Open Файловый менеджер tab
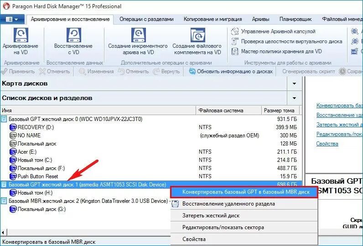Image resolution: width=363 pixels, height=246 pixels. point(342,19)
